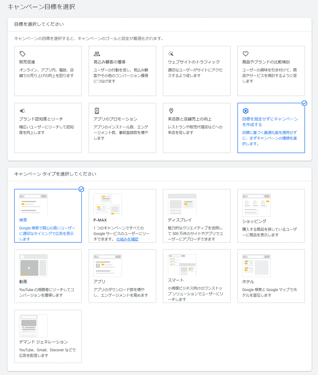Click the 検索 campaign type illustration
The width and height of the screenshot is (318, 375).
tap(33, 204)
